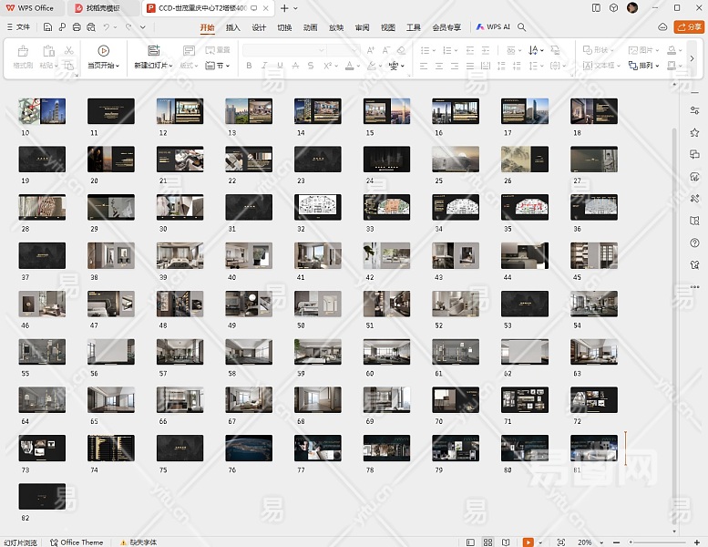The image size is (708, 547).
Task: Click the search magnifier in ribbon tab bar
Action: [522, 27]
